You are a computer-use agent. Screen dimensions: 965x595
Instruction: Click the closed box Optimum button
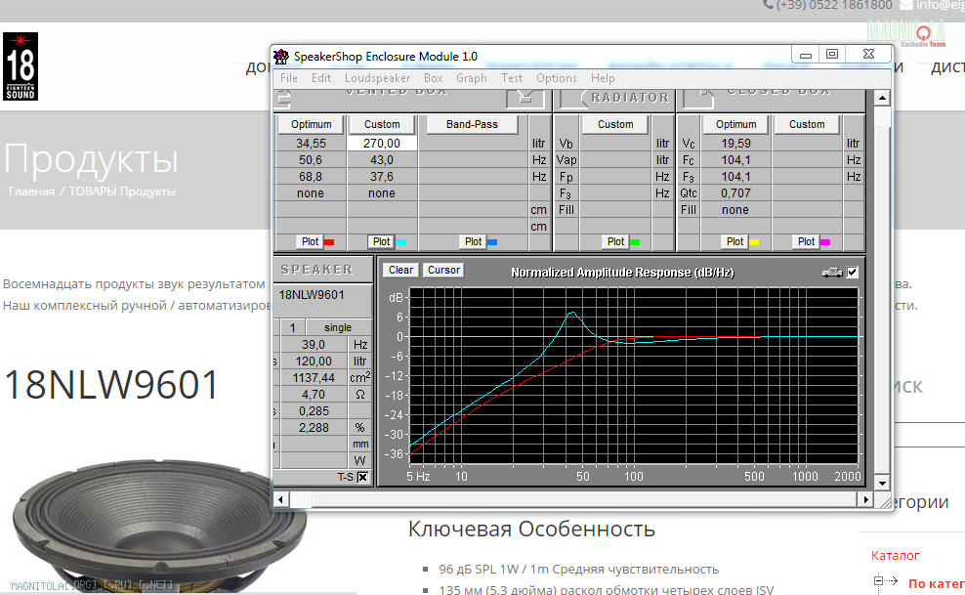[736, 124]
